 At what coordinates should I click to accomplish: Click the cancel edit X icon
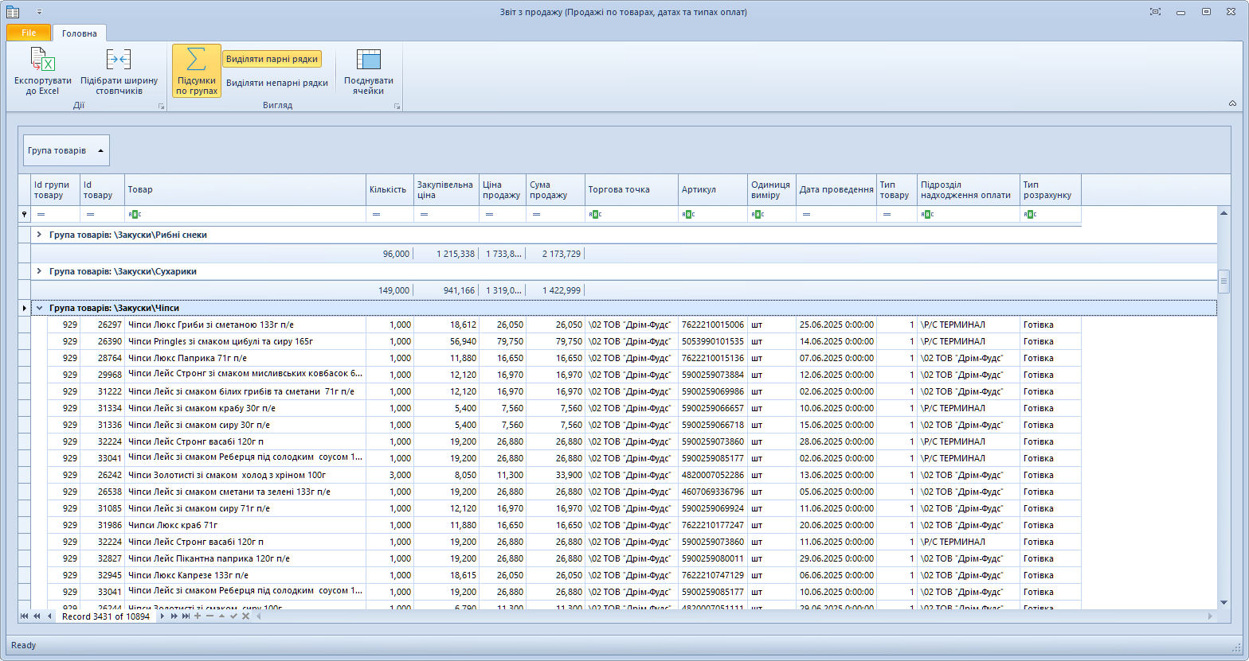[x=245, y=616]
